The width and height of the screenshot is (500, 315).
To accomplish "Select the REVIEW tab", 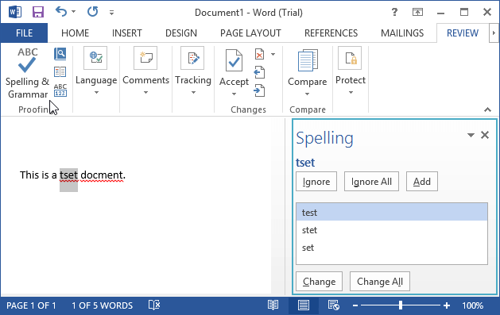I will coord(463,33).
